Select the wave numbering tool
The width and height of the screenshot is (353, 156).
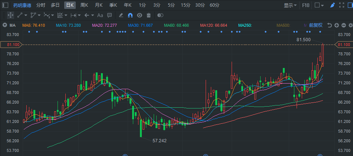[47, 15]
